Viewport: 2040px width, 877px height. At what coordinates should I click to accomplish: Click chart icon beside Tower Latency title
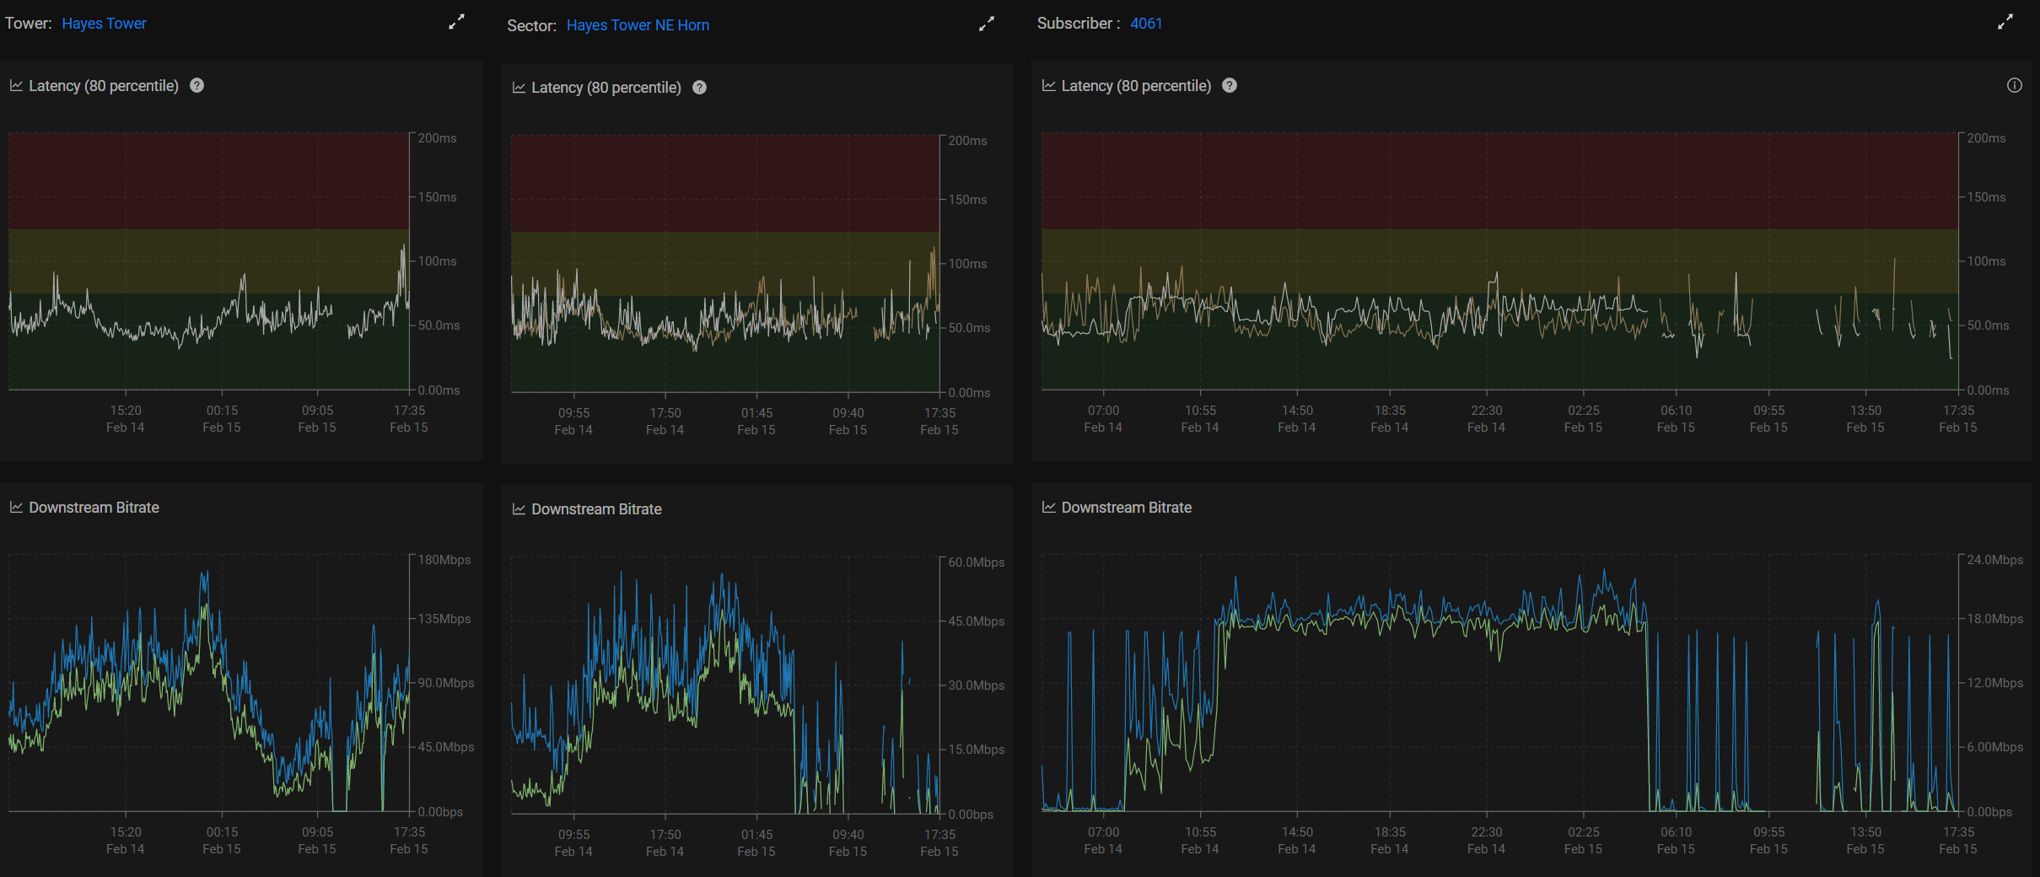tap(16, 85)
